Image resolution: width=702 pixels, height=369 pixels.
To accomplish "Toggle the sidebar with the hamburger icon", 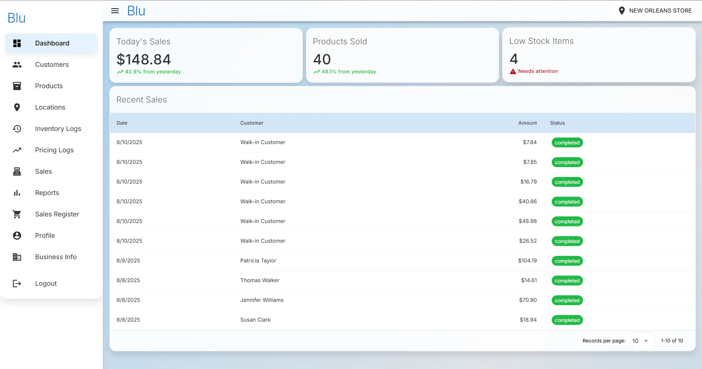I will coord(115,10).
